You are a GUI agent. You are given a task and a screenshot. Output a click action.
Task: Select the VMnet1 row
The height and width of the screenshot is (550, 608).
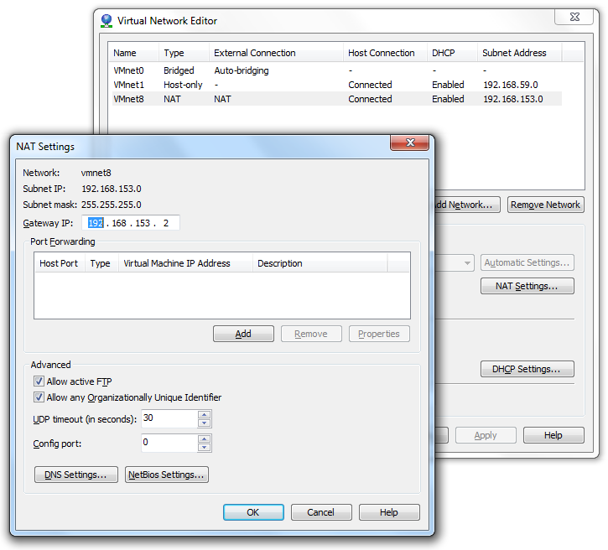(335, 85)
